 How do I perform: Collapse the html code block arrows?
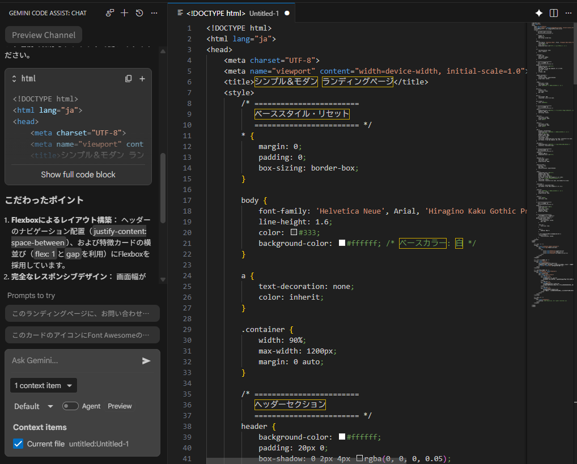(14, 79)
